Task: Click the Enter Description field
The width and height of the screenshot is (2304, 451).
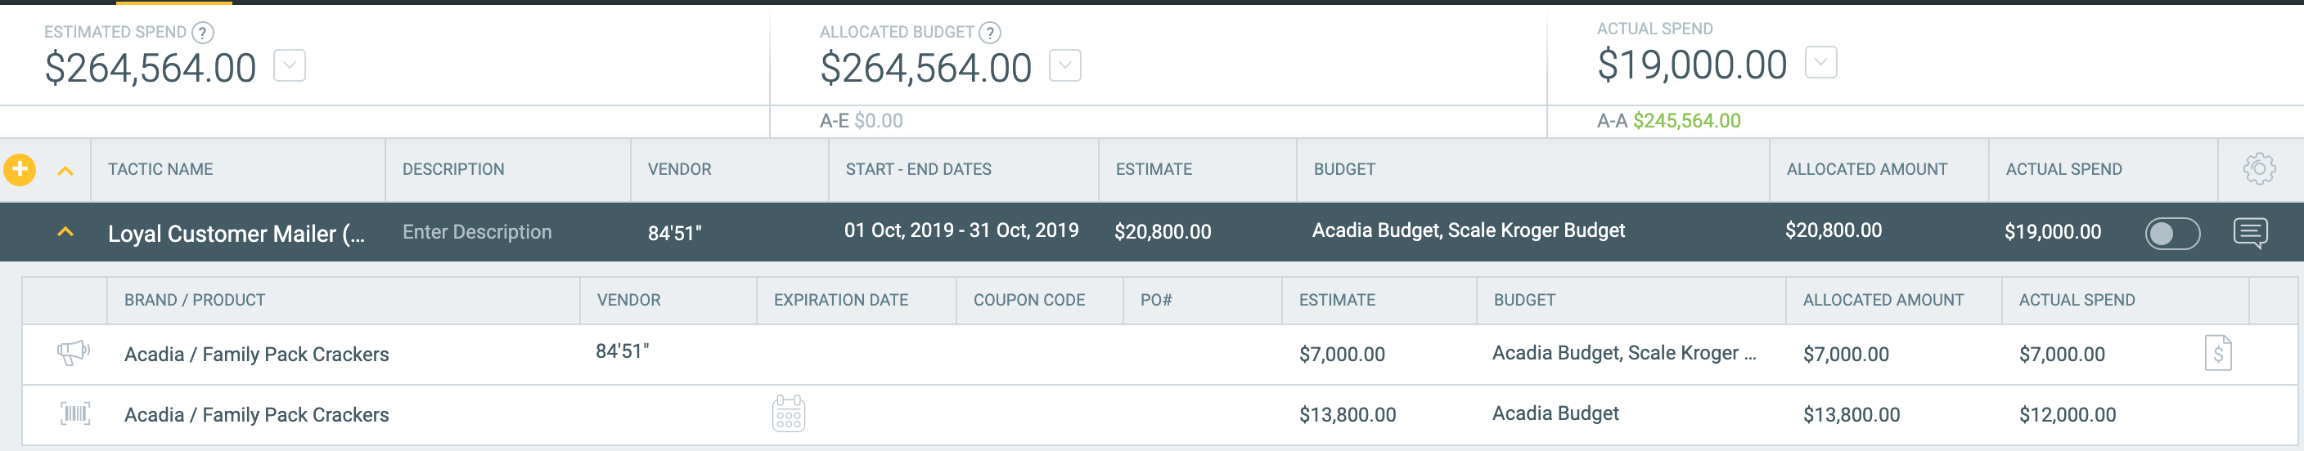Action: point(477,232)
